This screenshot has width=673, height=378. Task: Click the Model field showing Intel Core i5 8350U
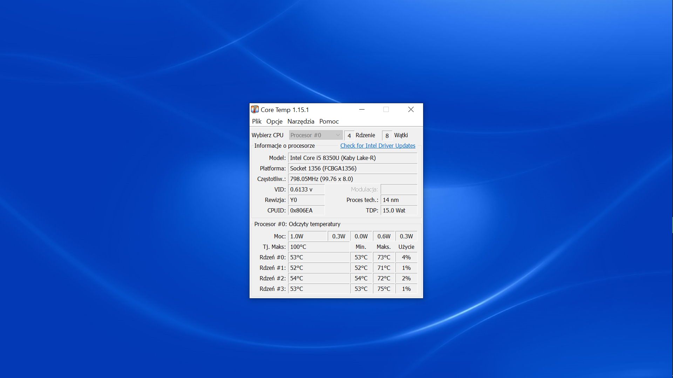coord(353,158)
